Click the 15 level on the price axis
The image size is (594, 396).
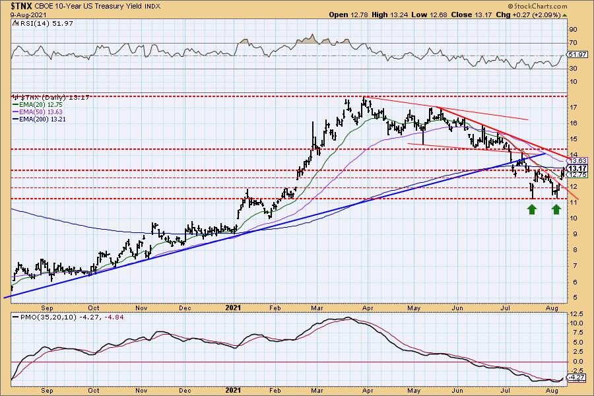click(573, 139)
